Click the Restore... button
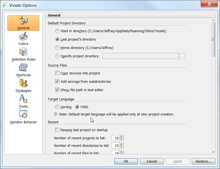Screen dimensions: 220x169 point(203,161)
